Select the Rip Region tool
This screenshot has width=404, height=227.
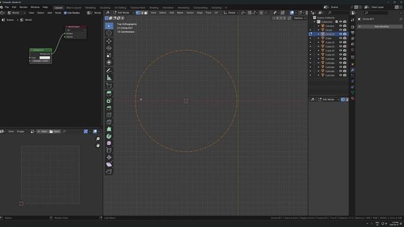click(x=109, y=172)
